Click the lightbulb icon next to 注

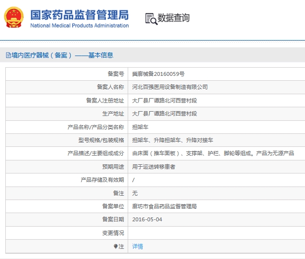(x=116, y=246)
